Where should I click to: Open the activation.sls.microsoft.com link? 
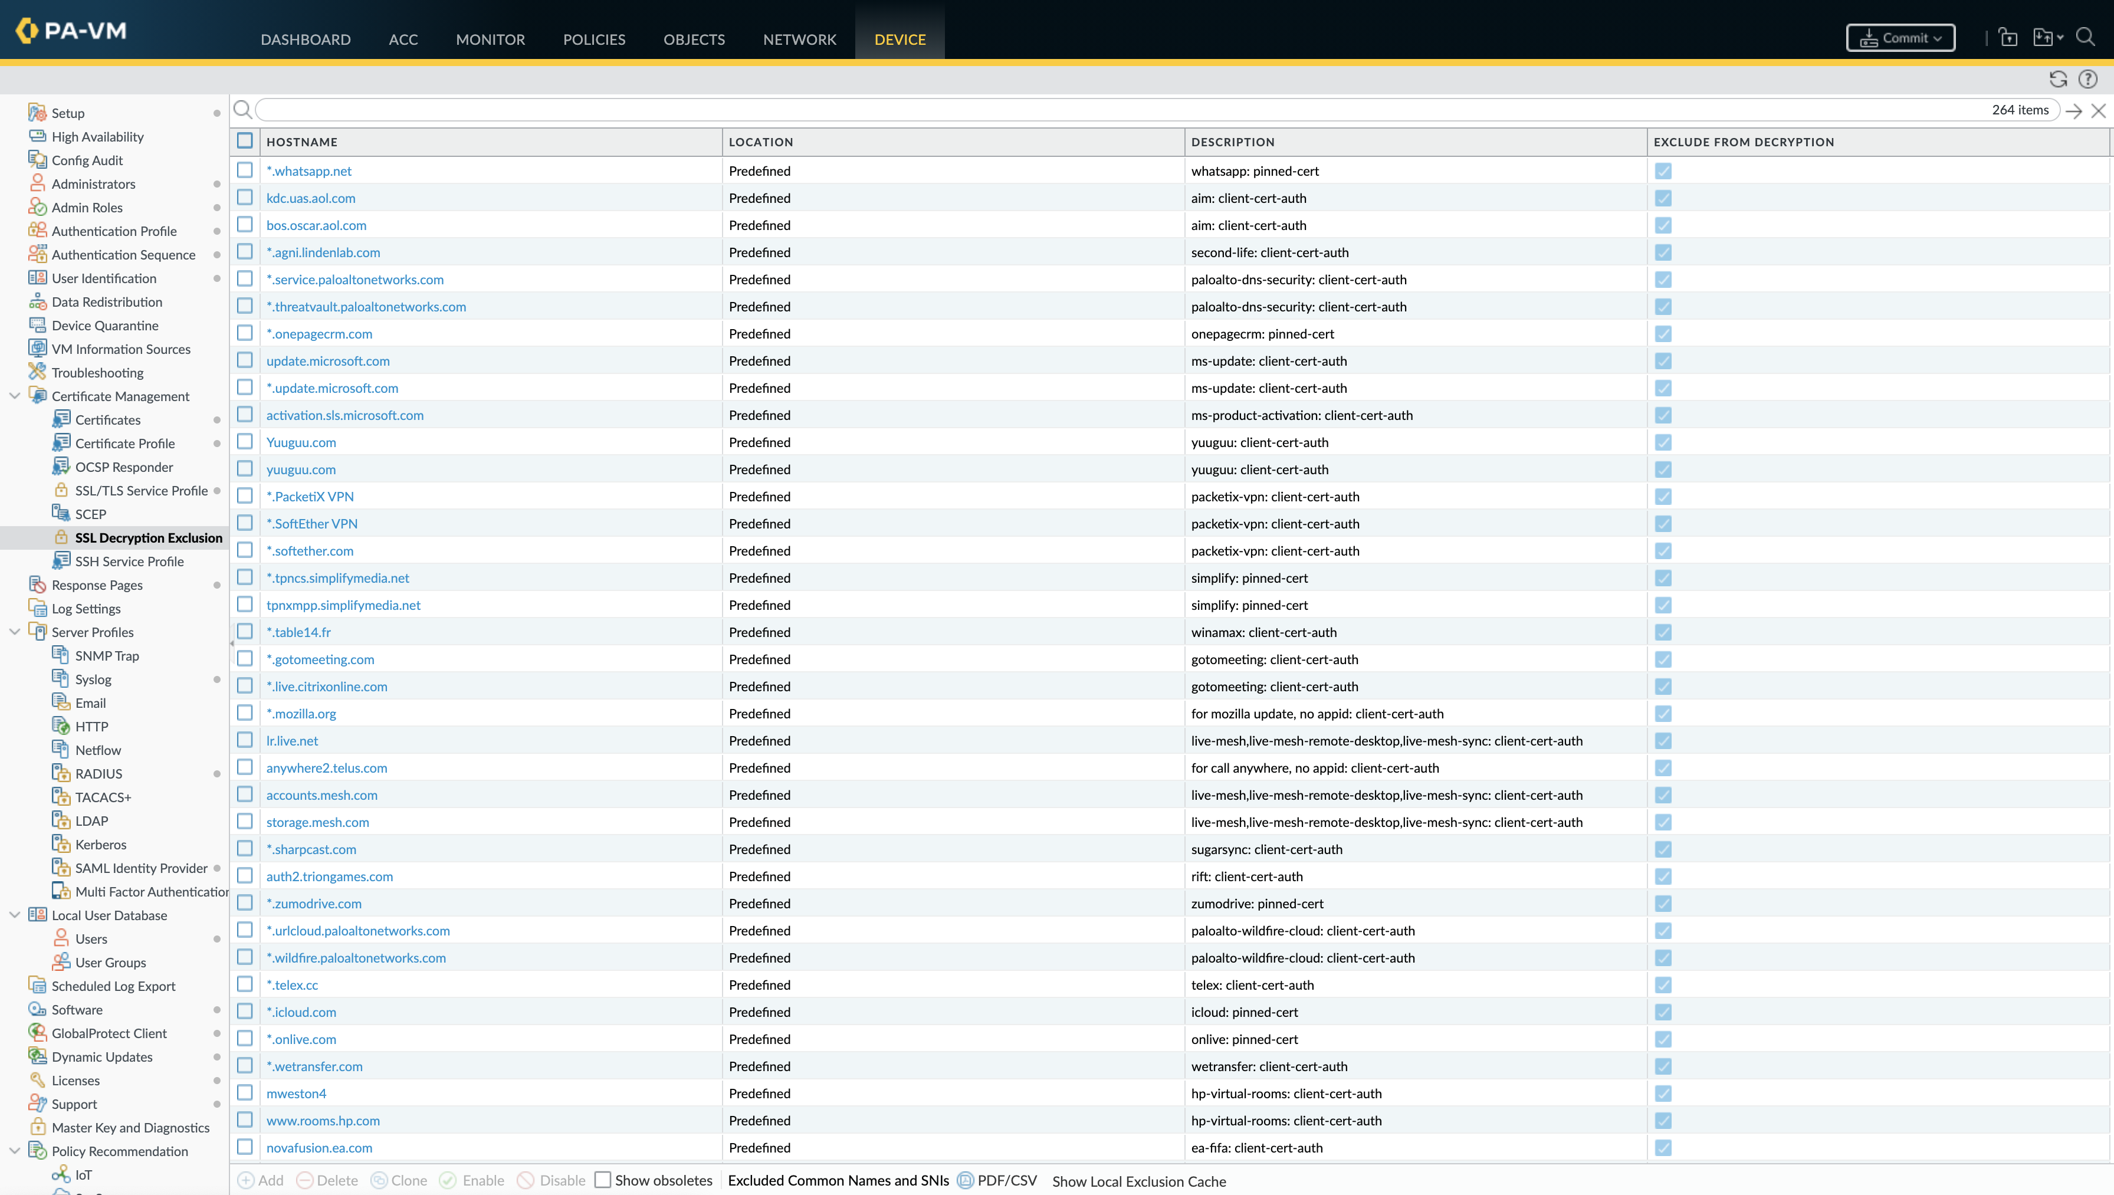click(x=344, y=415)
